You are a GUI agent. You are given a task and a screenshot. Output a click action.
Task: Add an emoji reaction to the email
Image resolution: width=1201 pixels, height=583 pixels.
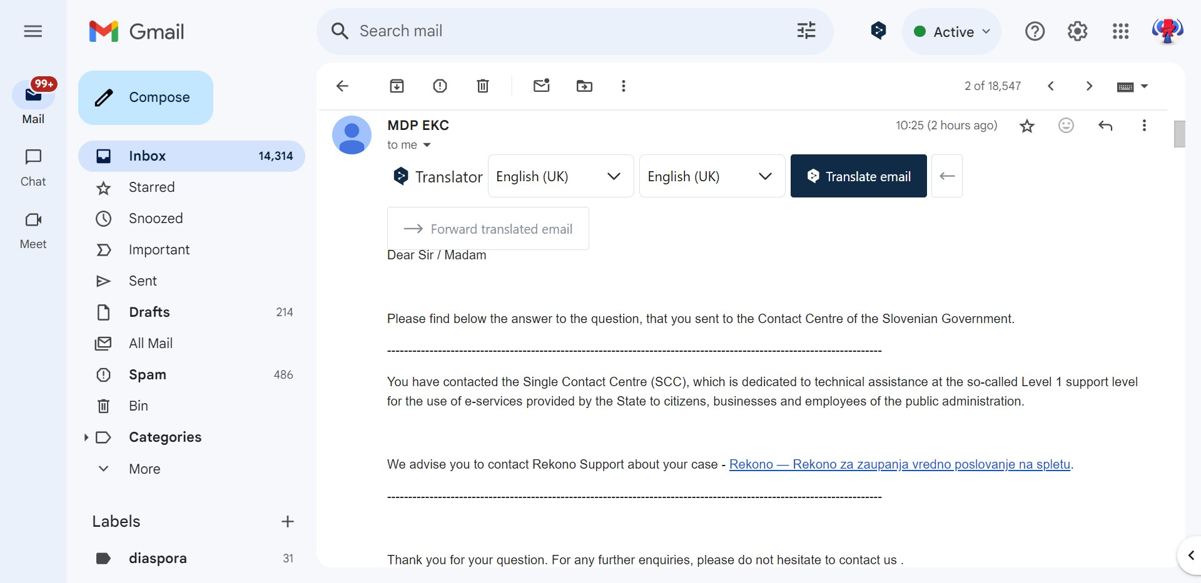point(1066,126)
